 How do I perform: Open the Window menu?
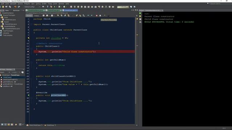pyautogui.click(x=61, y=4)
